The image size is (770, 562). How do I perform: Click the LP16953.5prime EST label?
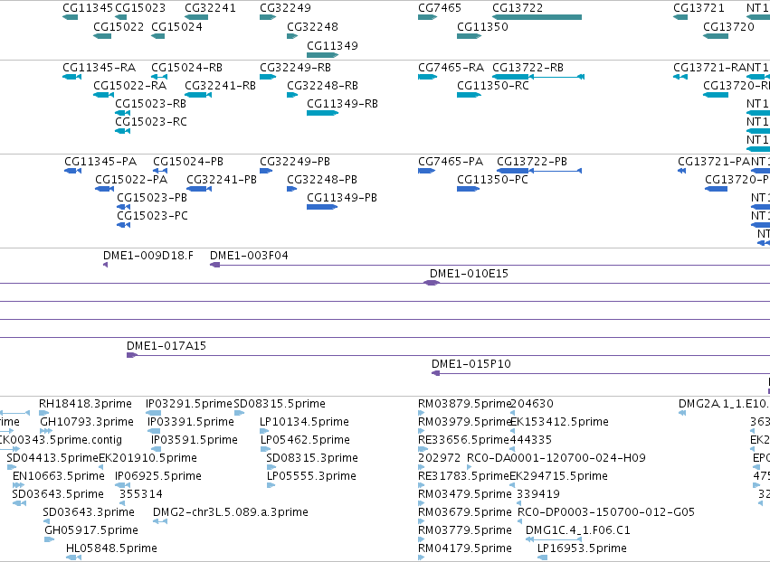582,548
